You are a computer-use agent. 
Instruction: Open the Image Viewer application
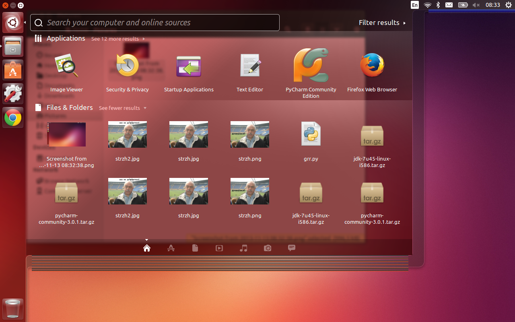point(66,67)
